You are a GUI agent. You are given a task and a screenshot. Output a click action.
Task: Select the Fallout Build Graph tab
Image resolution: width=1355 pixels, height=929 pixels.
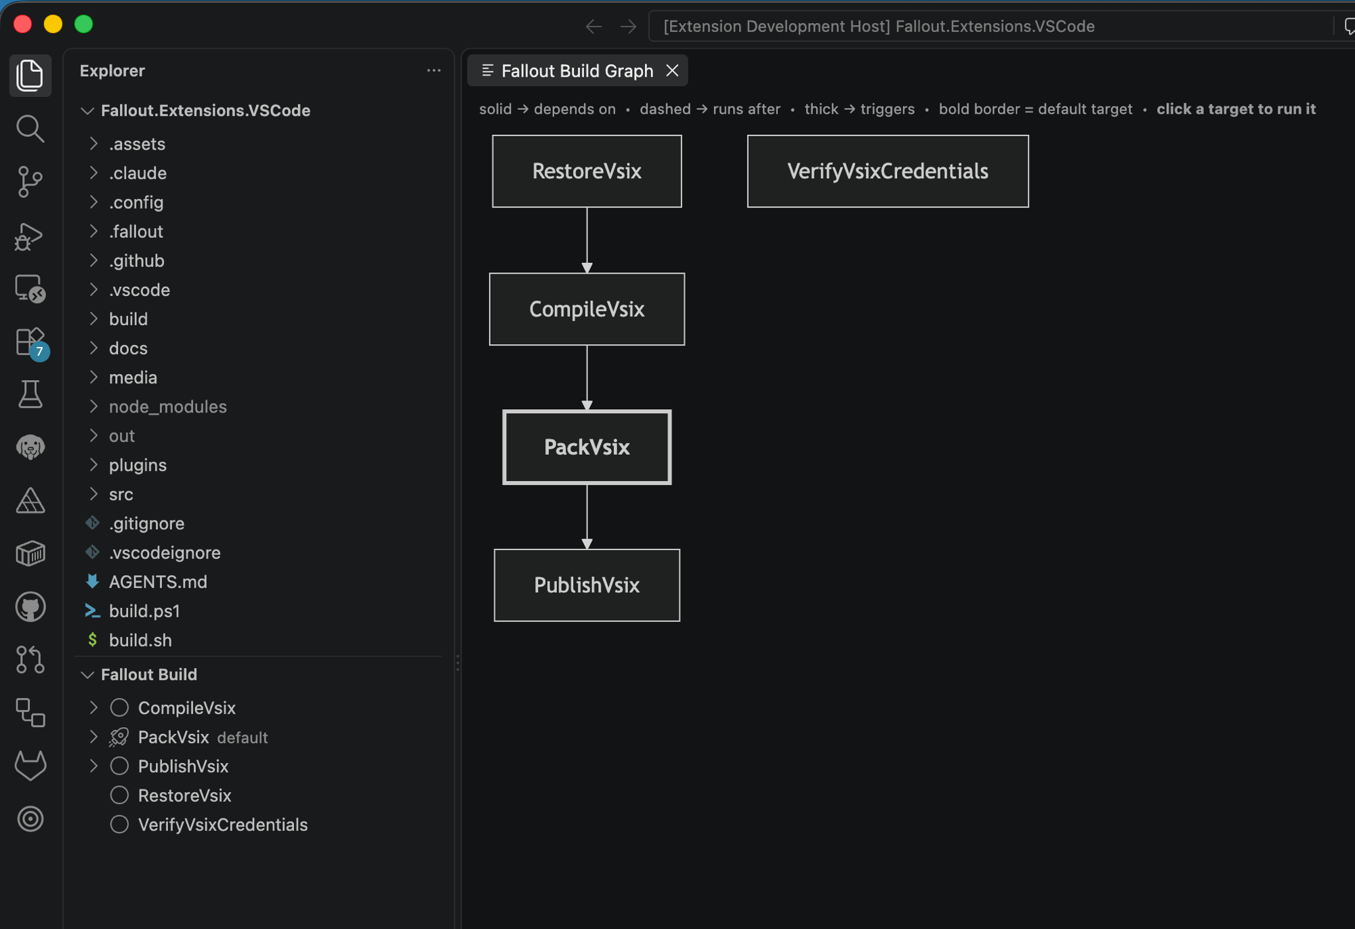click(577, 70)
